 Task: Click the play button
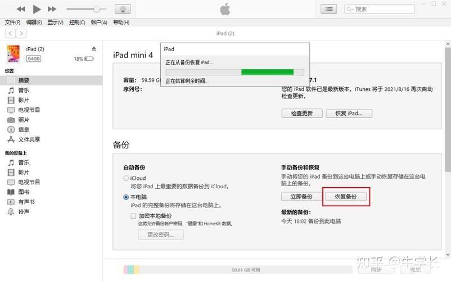[x=37, y=9]
